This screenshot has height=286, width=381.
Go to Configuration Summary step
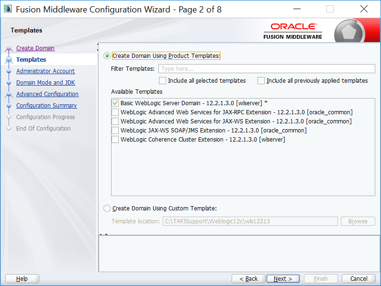[46, 106]
